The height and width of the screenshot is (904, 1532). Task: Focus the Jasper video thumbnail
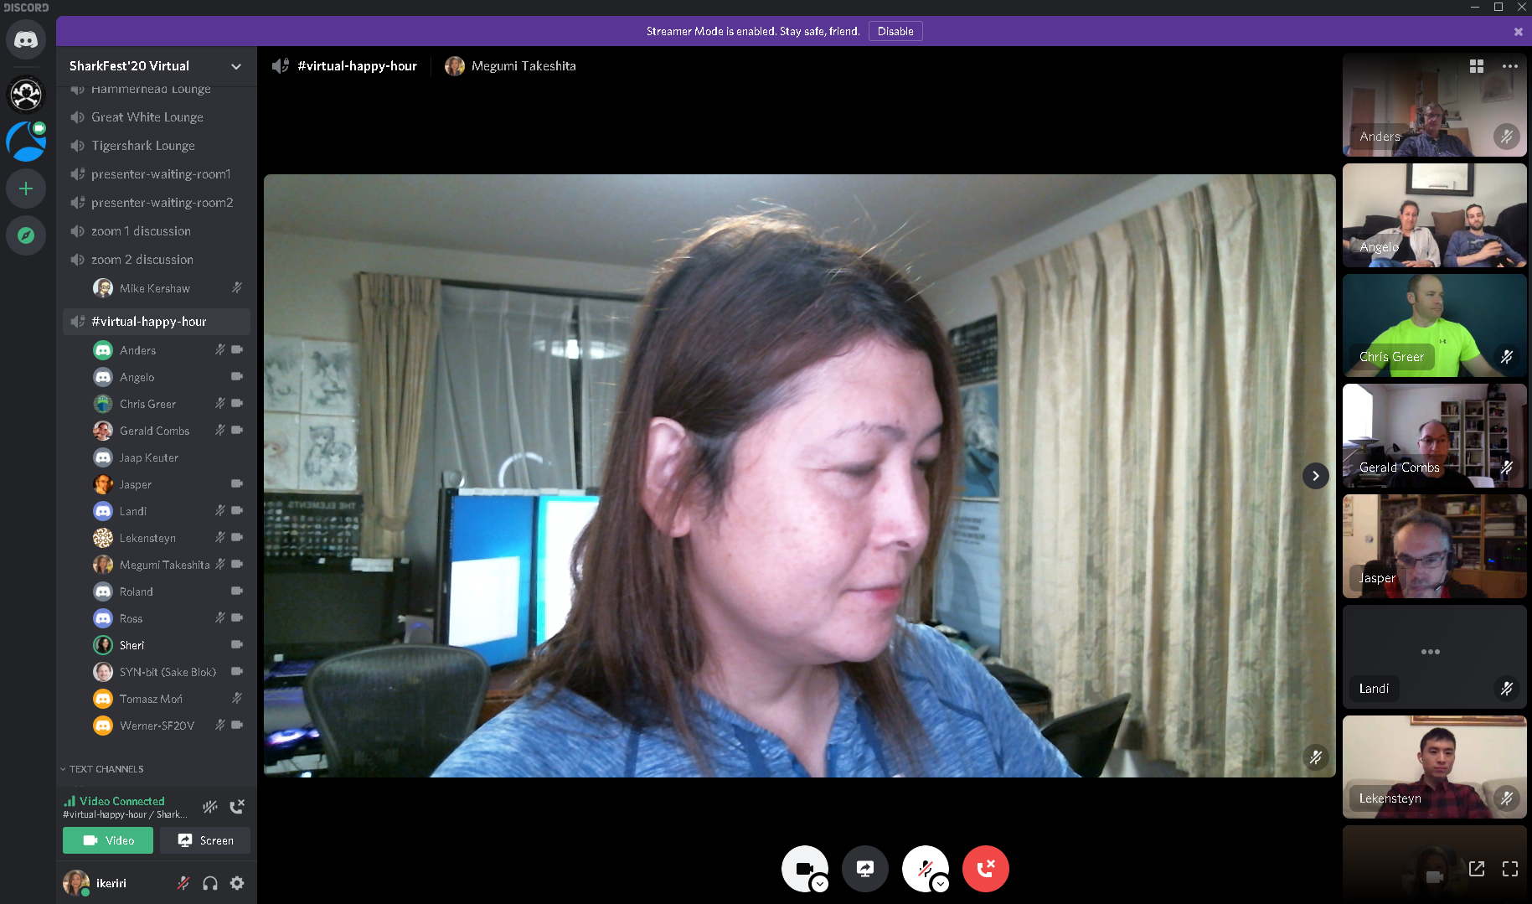click(1434, 546)
